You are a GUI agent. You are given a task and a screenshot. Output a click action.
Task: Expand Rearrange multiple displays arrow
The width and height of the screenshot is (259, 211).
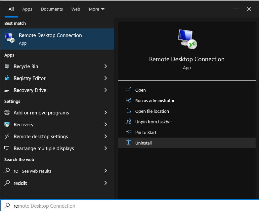coord(106,148)
